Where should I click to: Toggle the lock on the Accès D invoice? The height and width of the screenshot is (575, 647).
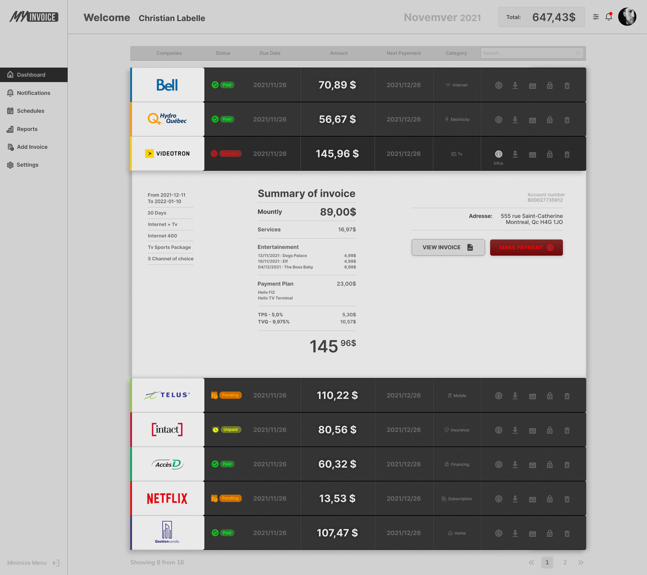click(x=549, y=464)
